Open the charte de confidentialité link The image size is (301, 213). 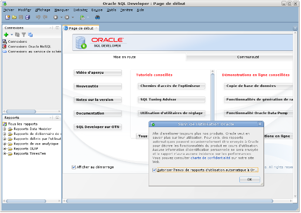(210, 158)
